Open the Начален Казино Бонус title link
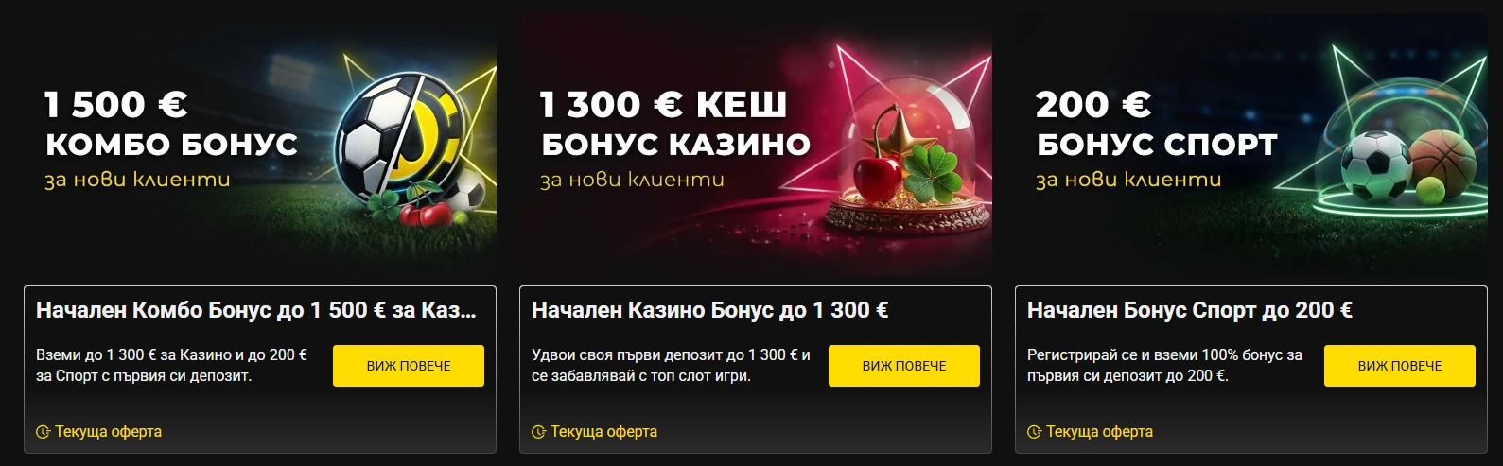The width and height of the screenshot is (1503, 466). pos(710,310)
